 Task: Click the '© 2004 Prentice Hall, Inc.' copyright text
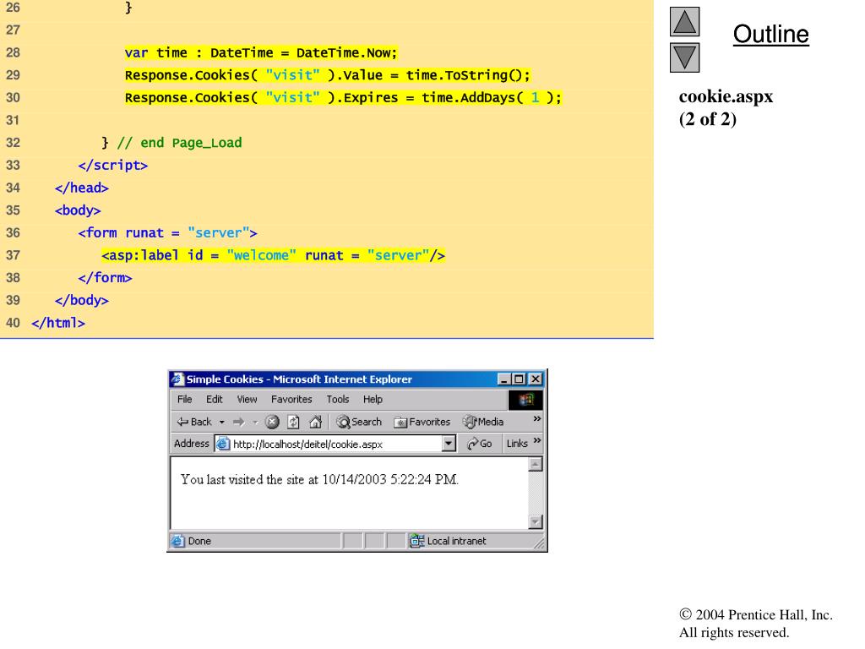(756, 615)
